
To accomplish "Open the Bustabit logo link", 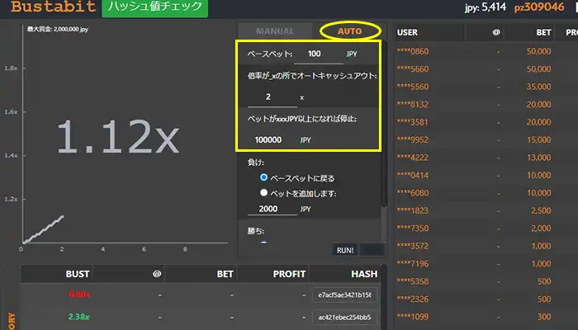I will [54, 7].
